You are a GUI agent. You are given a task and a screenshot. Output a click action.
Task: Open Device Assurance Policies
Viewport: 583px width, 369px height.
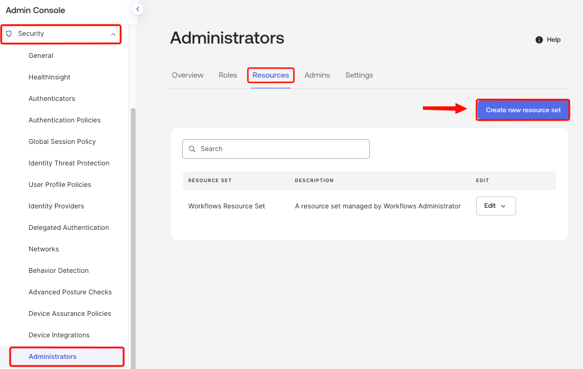70,313
